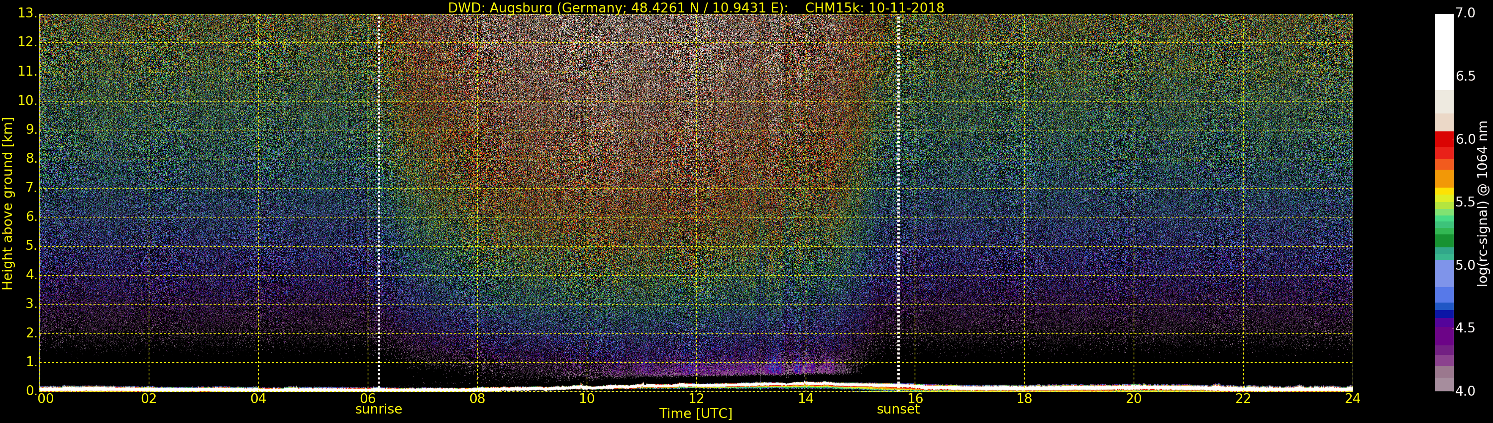Click the 'Height above ground [km]' axis label
Screen dimensions: 1493x423
(x=7, y=203)
